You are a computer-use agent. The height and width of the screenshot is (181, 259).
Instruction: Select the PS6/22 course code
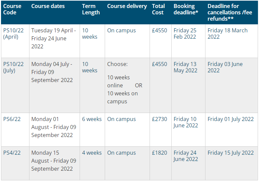[12, 119]
